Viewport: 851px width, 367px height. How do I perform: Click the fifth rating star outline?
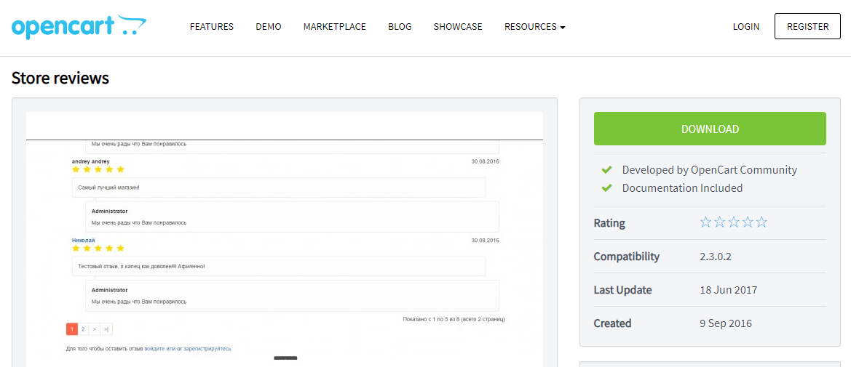[x=762, y=222]
